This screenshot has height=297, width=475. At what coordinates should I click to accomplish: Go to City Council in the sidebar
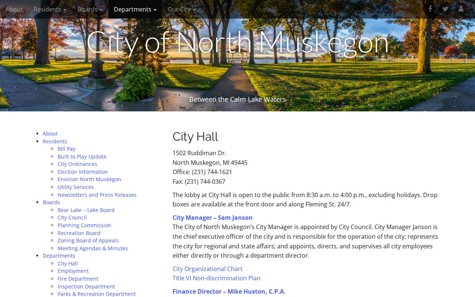tap(72, 218)
